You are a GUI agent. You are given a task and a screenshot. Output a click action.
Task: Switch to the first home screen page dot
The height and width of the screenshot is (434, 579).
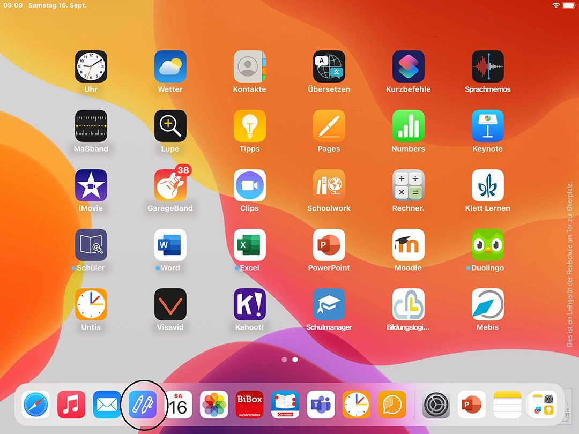click(x=284, y=360)
